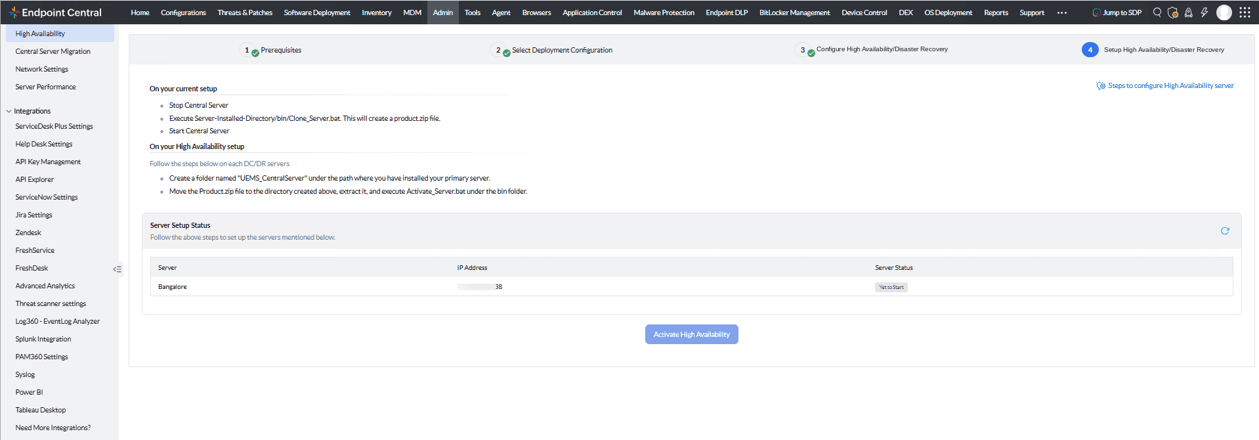The height and width of the screenshot is (440, 1259).
Task: Go to step 2 Select Deployment Configuration
Action: pyautogui.click(x=552, y=50)
